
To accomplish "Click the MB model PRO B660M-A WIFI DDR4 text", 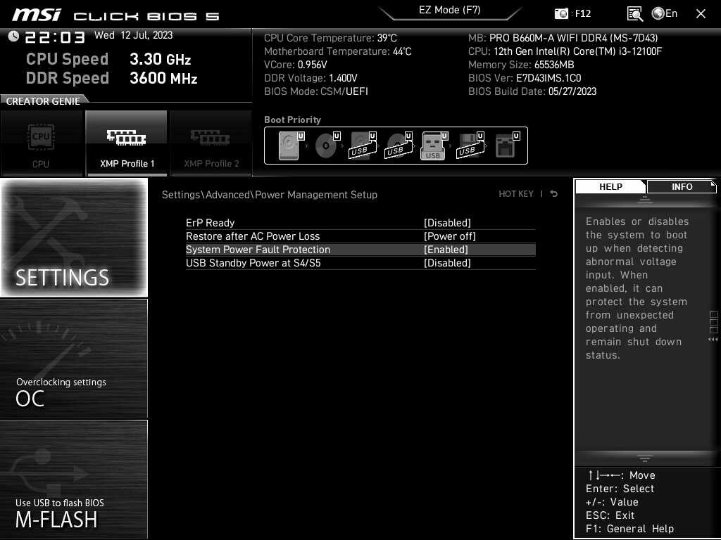I will [x=563, y=38].
